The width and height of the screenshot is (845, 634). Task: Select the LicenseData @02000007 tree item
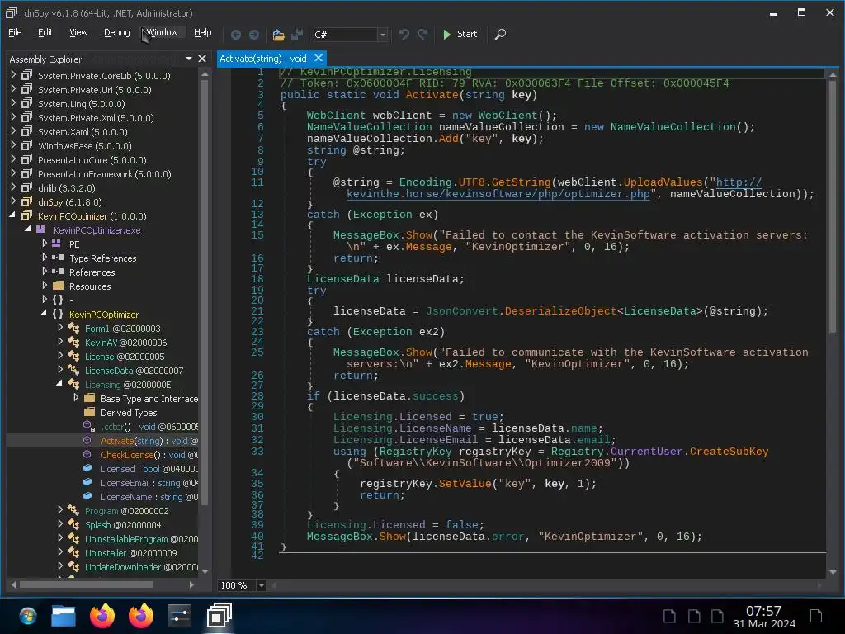coord(134,371)
